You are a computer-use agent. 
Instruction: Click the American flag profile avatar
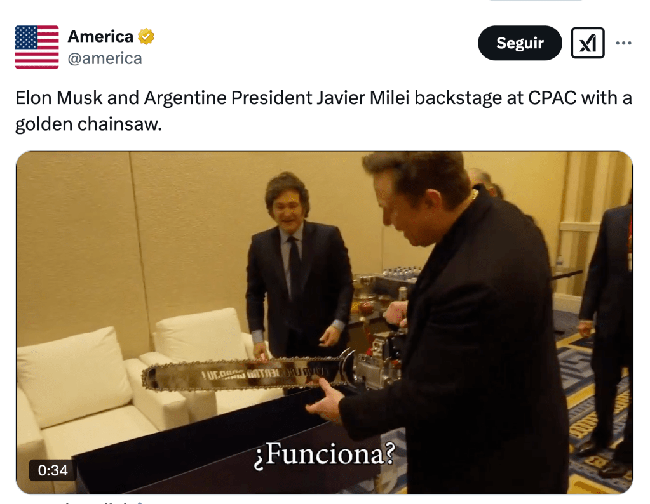(x=37, y=47)
